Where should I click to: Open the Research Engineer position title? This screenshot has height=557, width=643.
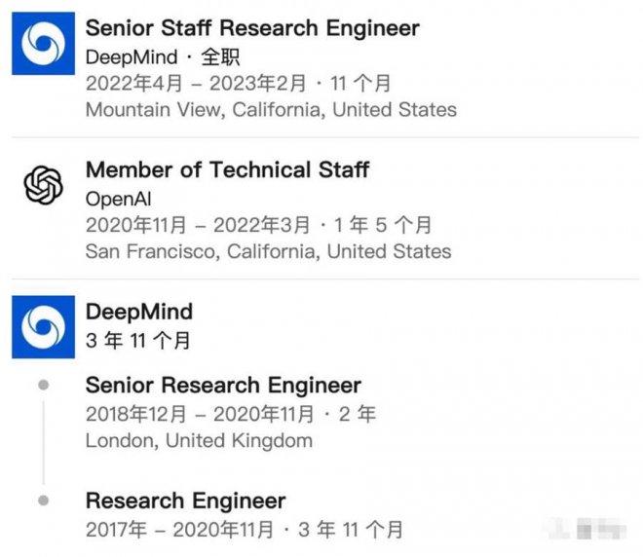tap(185, 501)
